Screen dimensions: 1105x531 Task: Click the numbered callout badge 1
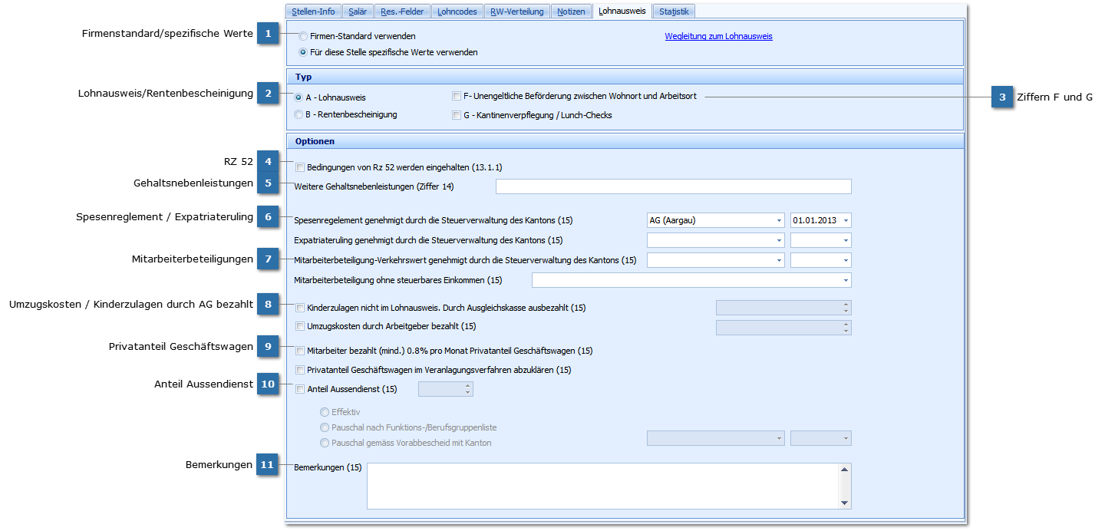pyautogui.click(x=267, y=34)
